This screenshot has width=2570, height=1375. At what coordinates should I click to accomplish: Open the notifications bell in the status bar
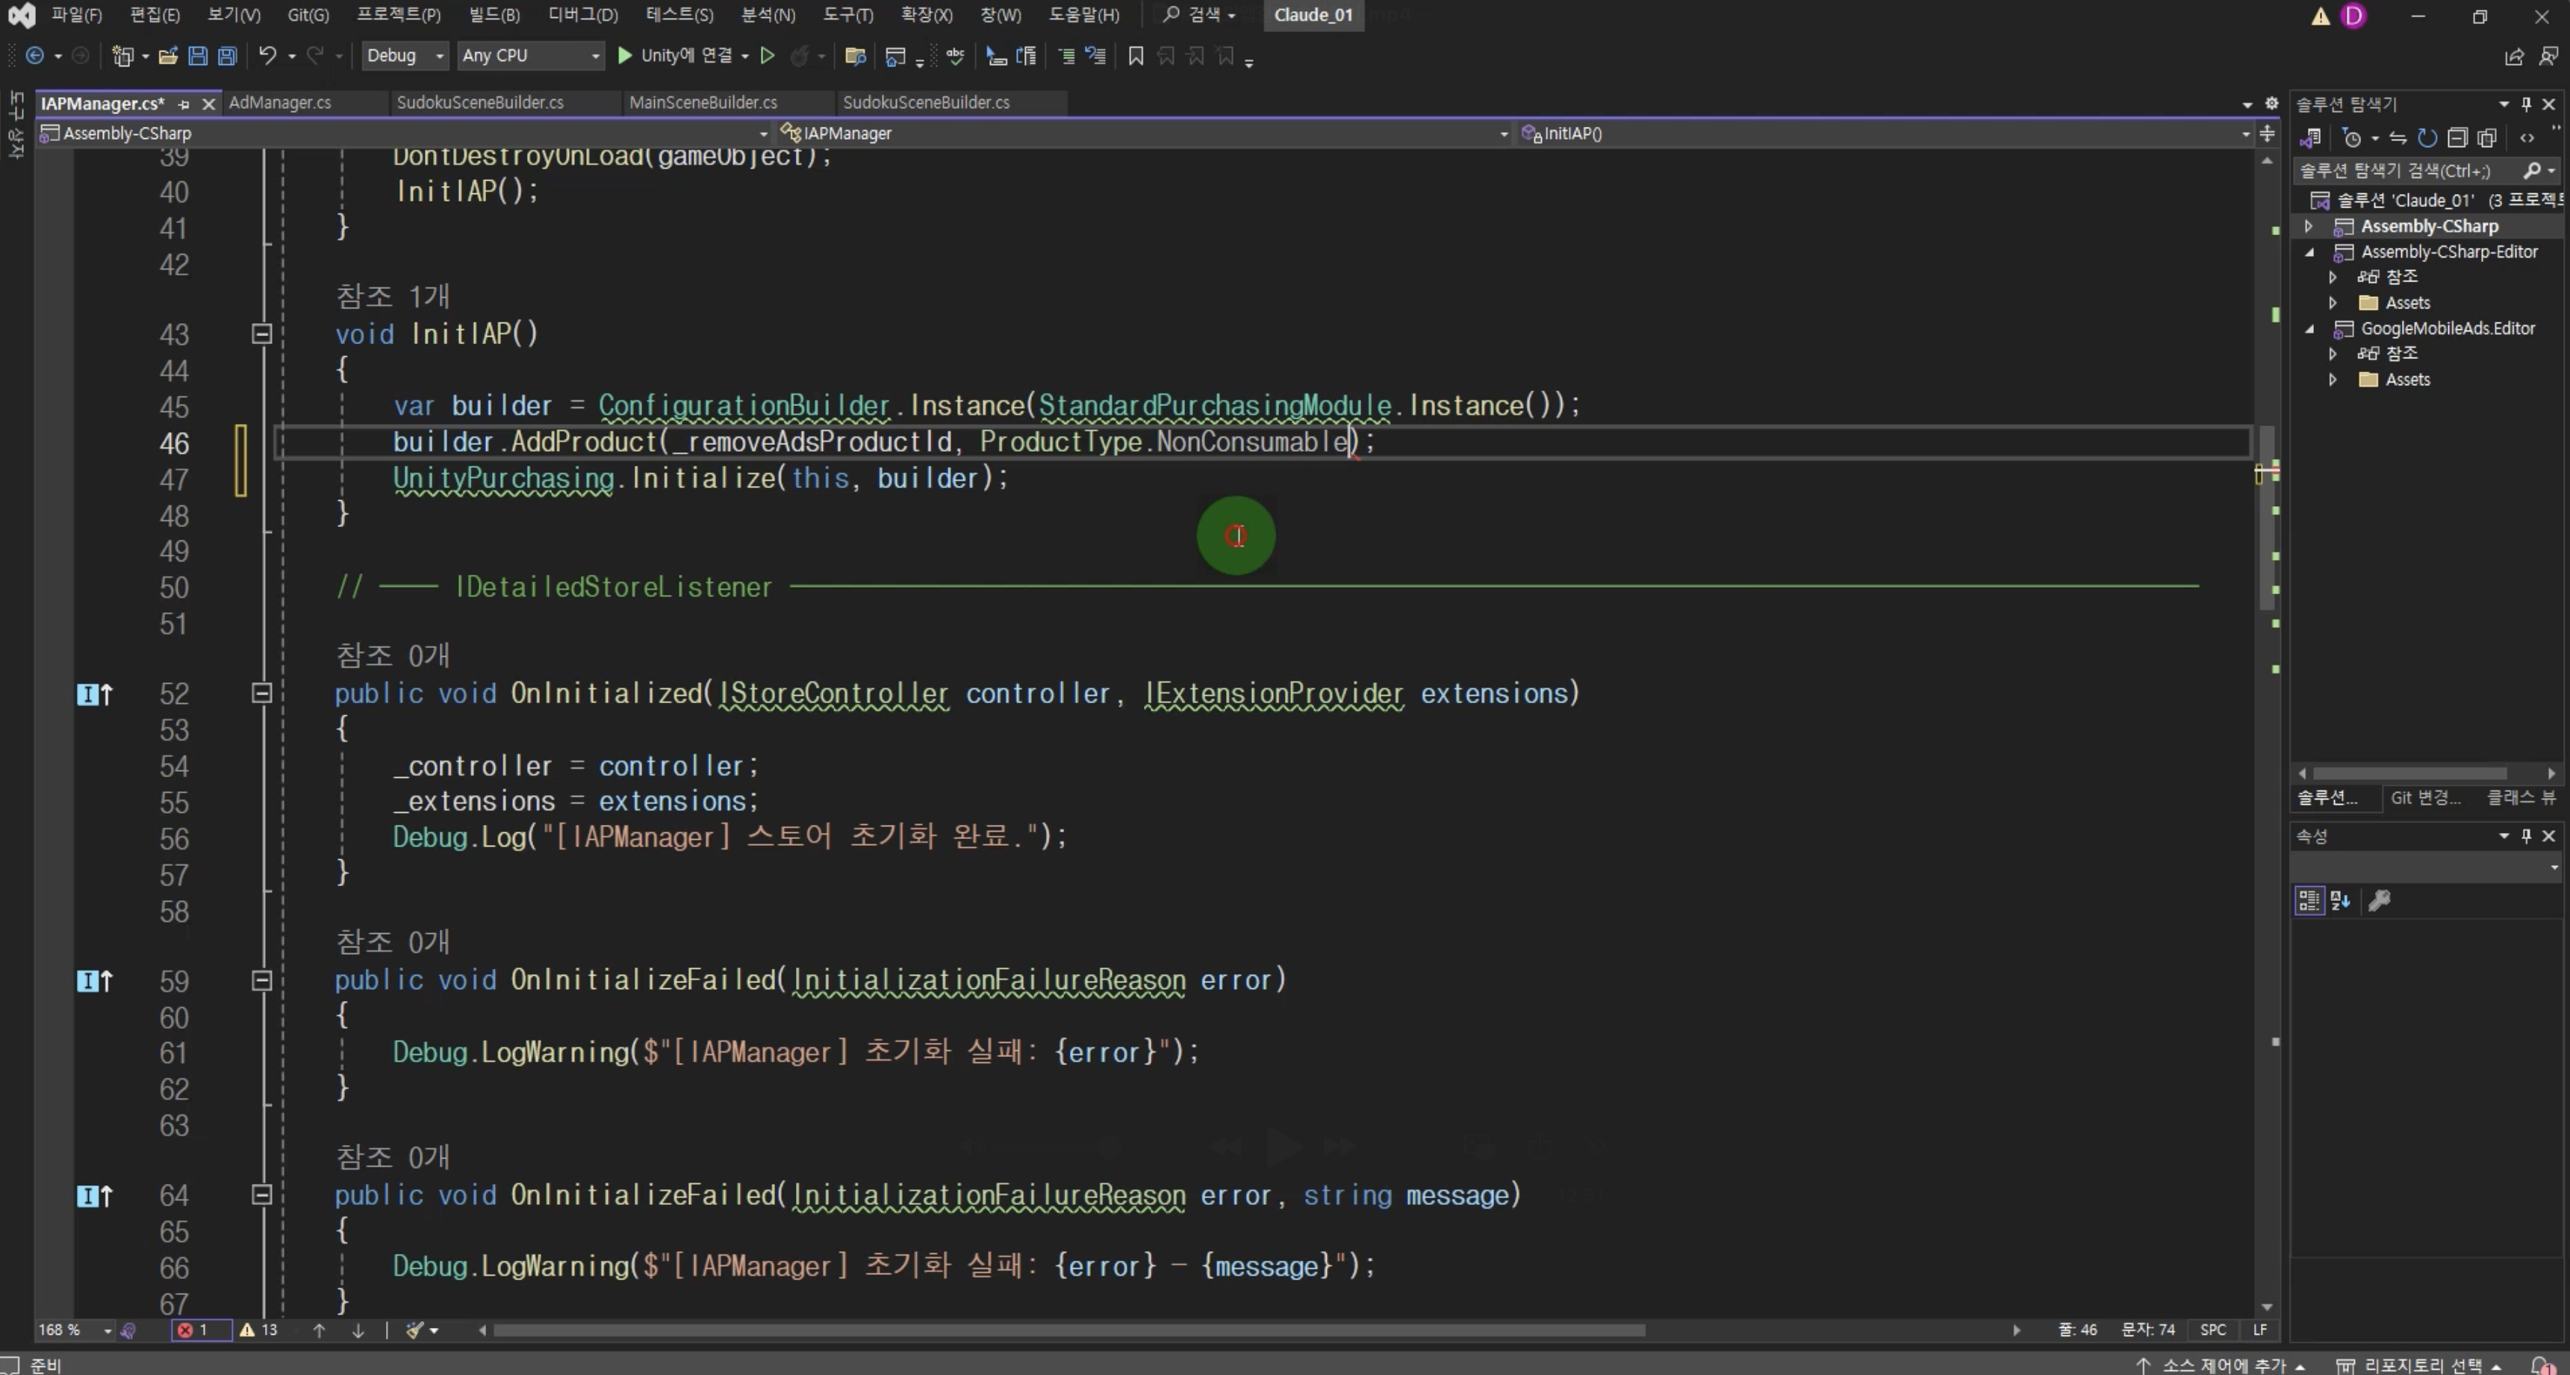(x=2543, y=1365)
